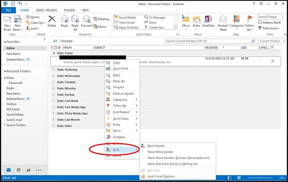Viewport: 288px width, 182px height.
Task: Open the Move folder icon
Action: click(x=186, y=19)
